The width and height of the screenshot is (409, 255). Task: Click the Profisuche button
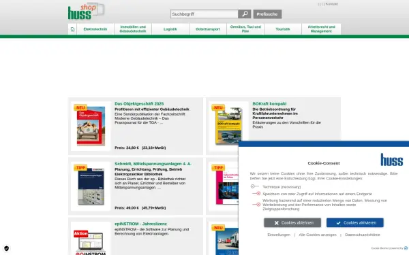[x=267, y=14]
